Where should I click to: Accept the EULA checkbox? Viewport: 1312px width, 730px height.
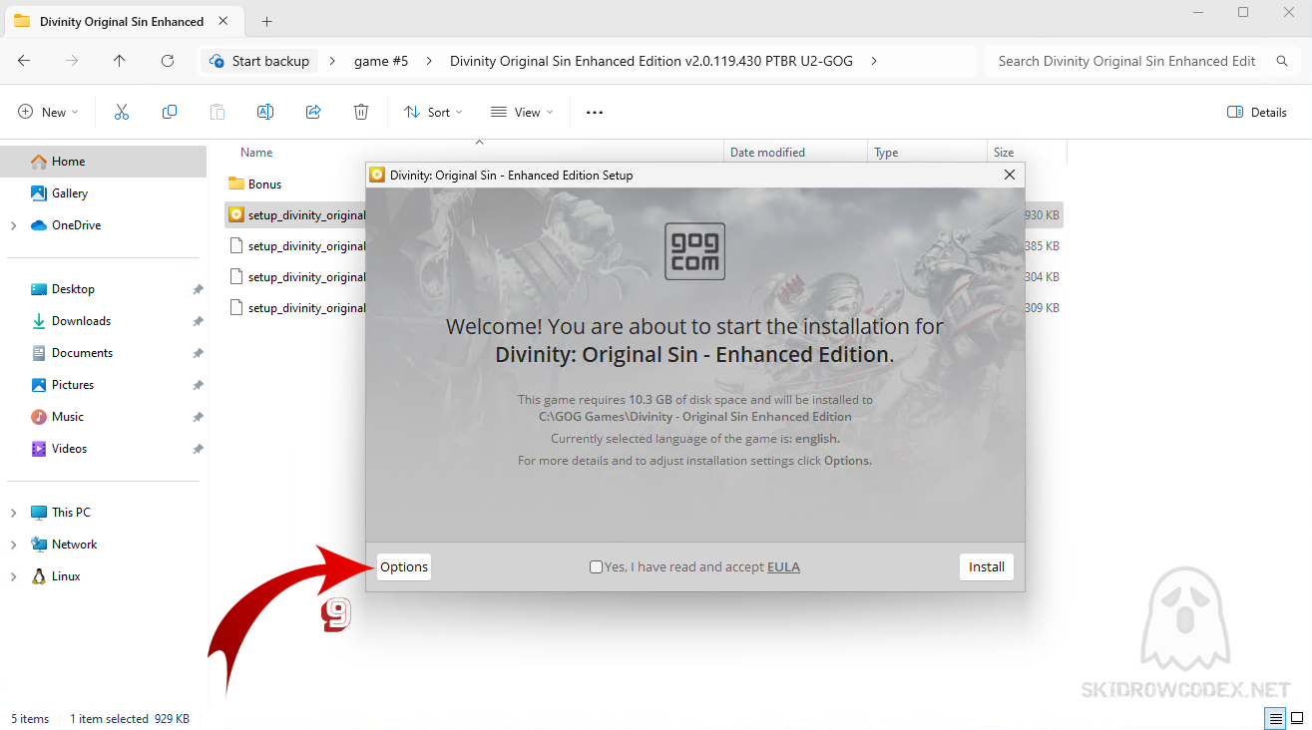click(596, 566)
